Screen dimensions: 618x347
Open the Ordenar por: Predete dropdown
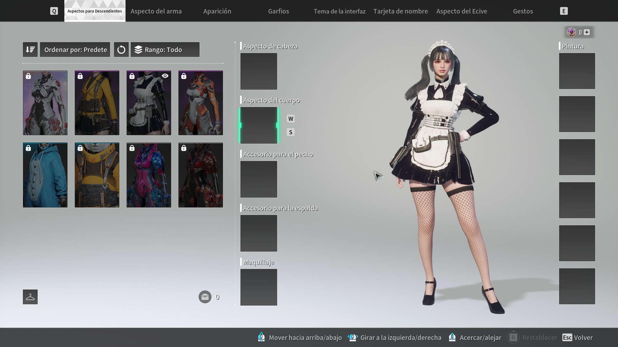coord(75,49)
